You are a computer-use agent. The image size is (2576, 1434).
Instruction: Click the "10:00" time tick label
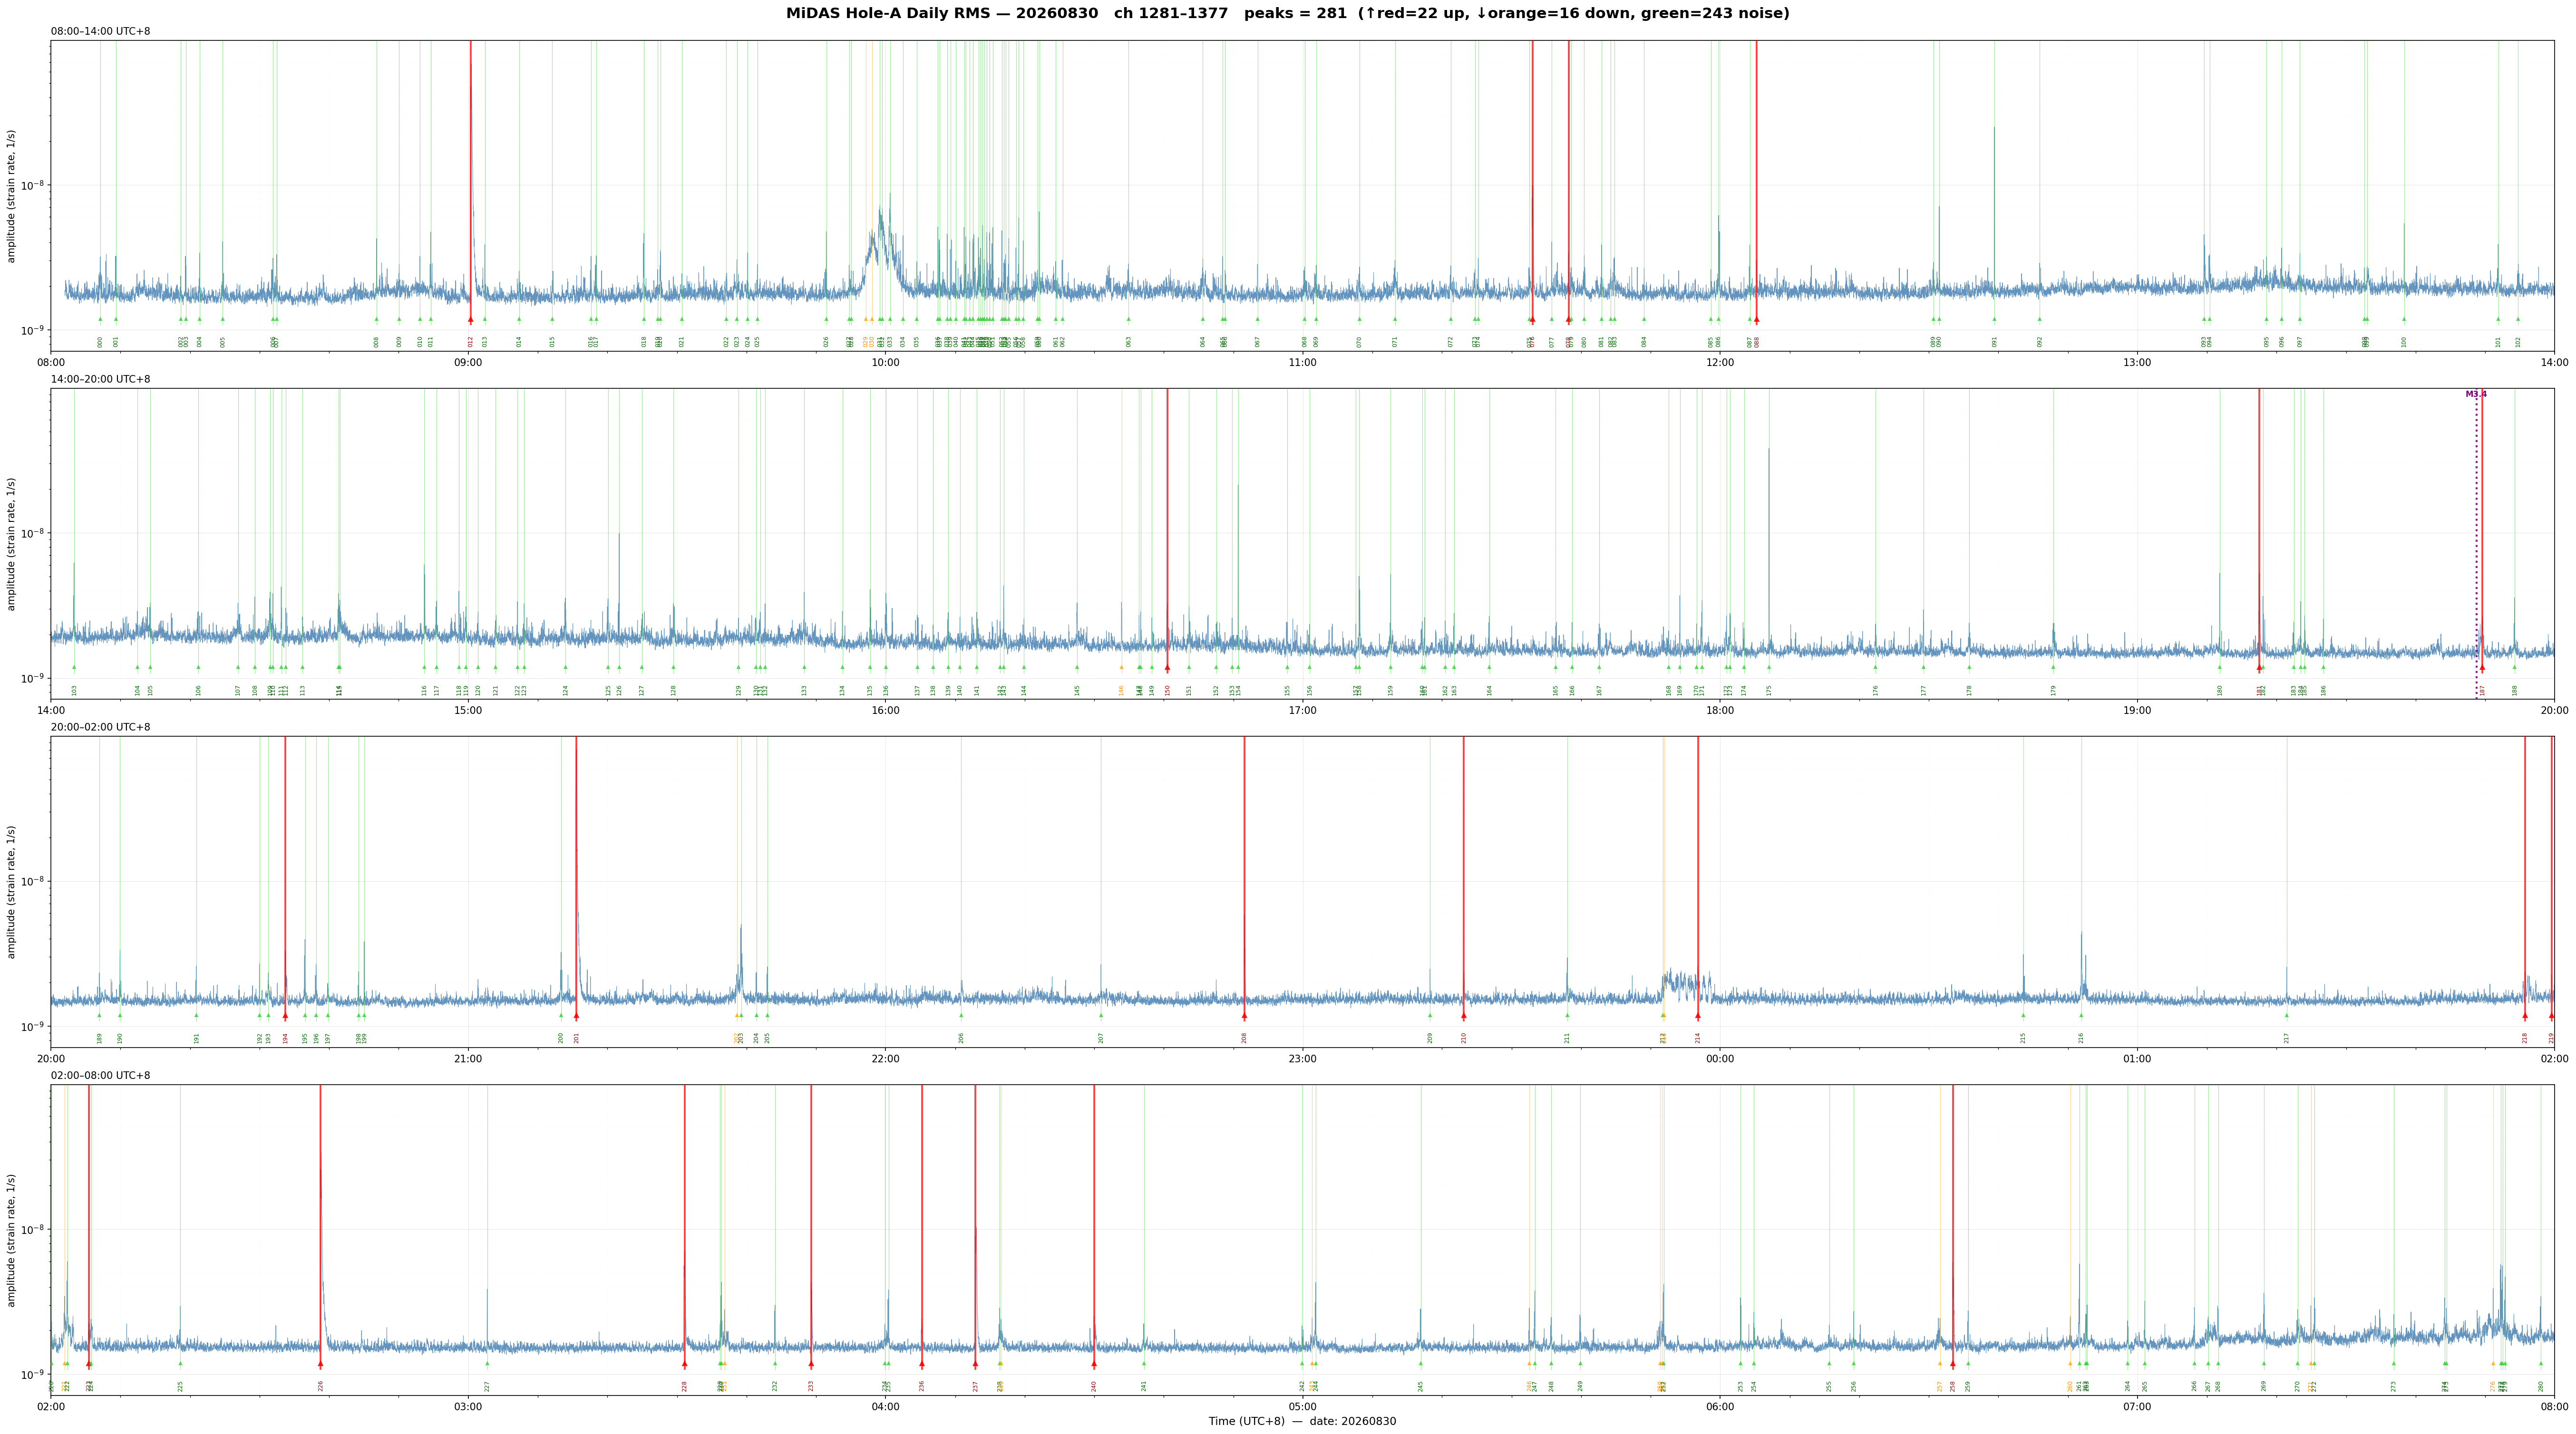[x=885, y=362]
